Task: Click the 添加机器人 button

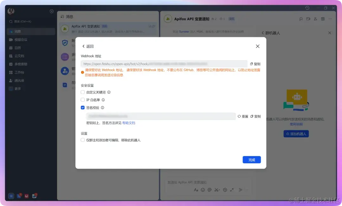Action: [x=296, y=134]
